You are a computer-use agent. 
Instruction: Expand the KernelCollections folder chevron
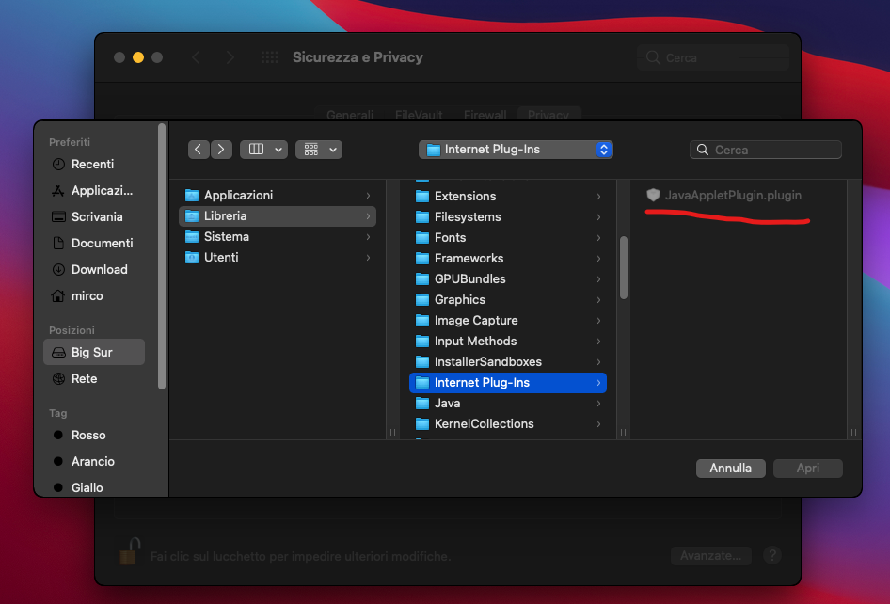pos(598,424)
